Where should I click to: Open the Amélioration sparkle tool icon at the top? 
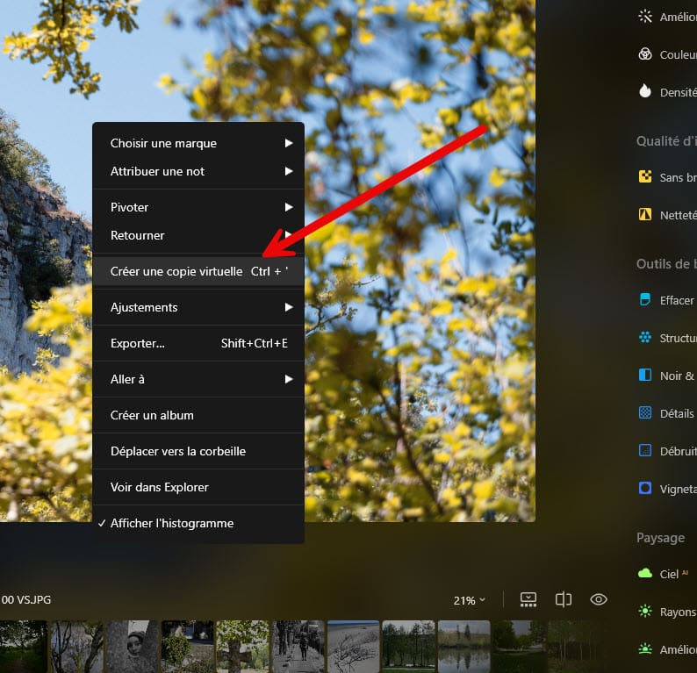(x=645, y=17)
